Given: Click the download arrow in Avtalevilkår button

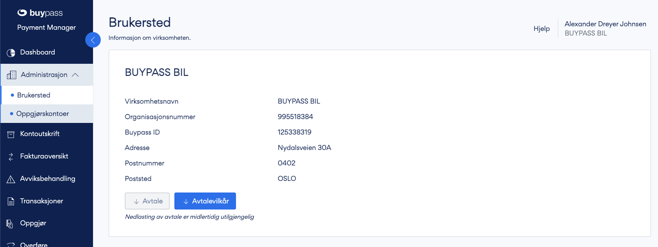Looking at the screenshot, I should pos(186,201).
